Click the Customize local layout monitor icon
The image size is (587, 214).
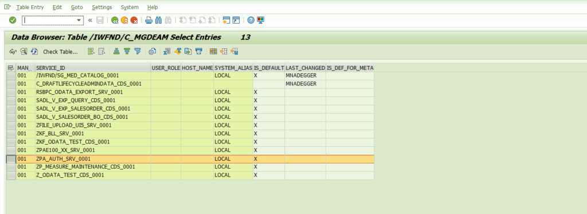(x=261, y=20)
